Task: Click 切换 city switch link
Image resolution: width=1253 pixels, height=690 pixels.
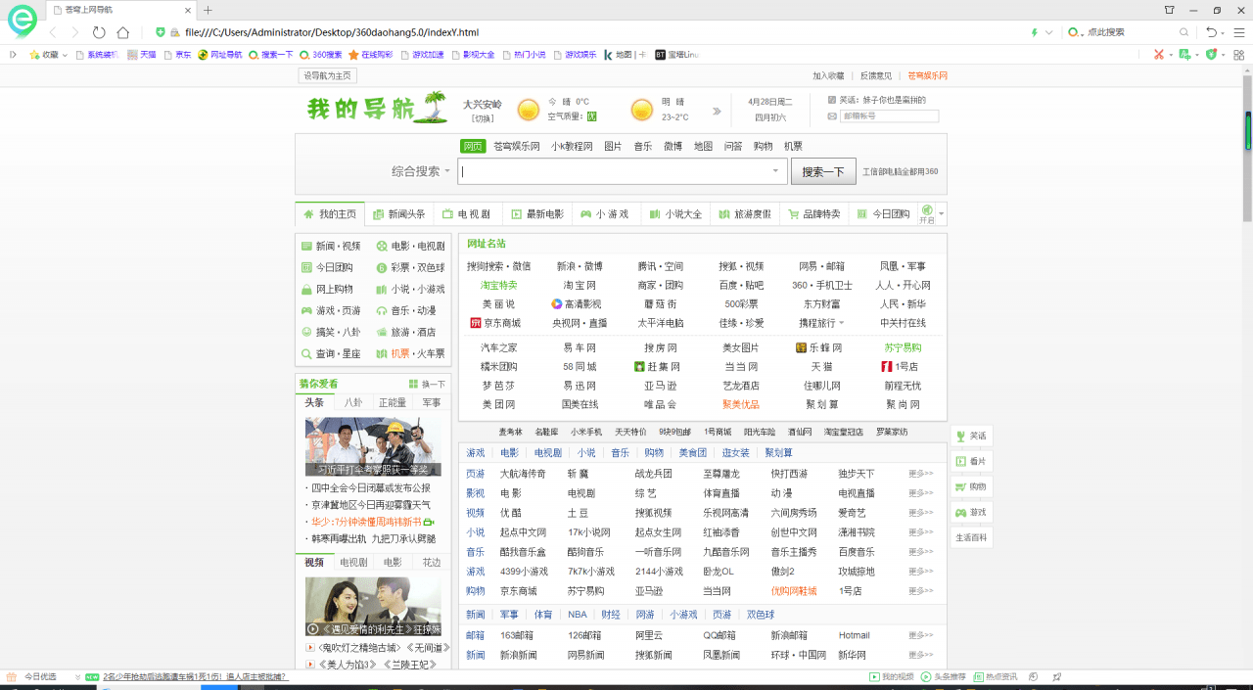Action: click(x=483, y=118)
